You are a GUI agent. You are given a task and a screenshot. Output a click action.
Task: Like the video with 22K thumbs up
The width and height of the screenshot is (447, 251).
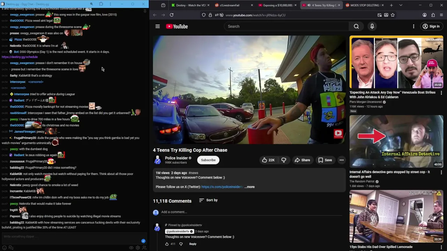[268, 160]
